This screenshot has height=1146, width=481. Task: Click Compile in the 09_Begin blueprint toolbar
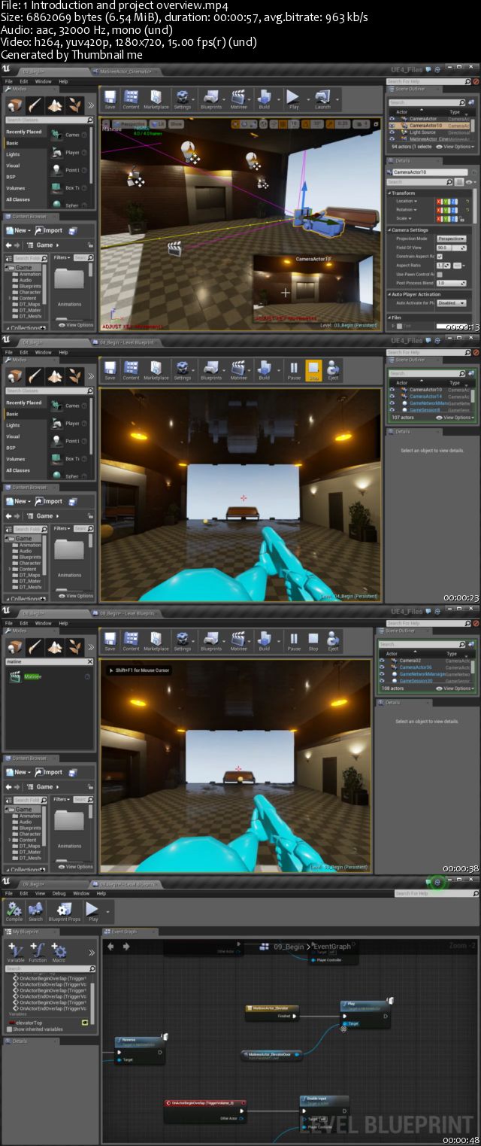(x=14, y=912)
